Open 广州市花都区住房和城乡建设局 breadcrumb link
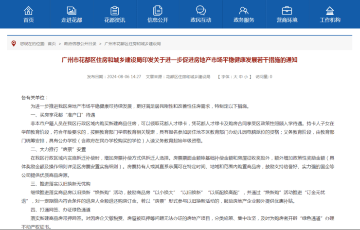This screenshot has width=360, height=230. pos(132,44)
